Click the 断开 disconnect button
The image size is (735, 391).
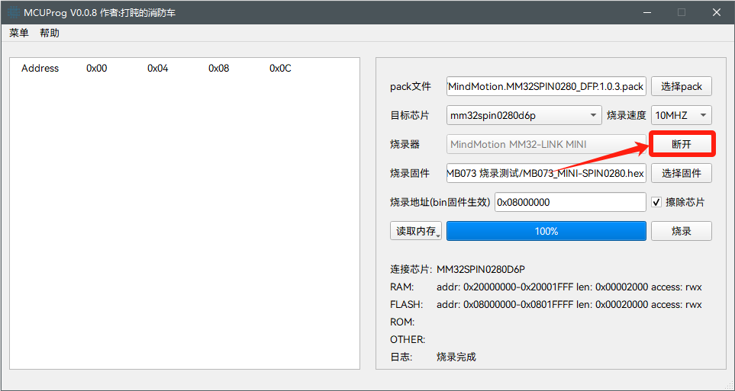[x=681, y=144]
